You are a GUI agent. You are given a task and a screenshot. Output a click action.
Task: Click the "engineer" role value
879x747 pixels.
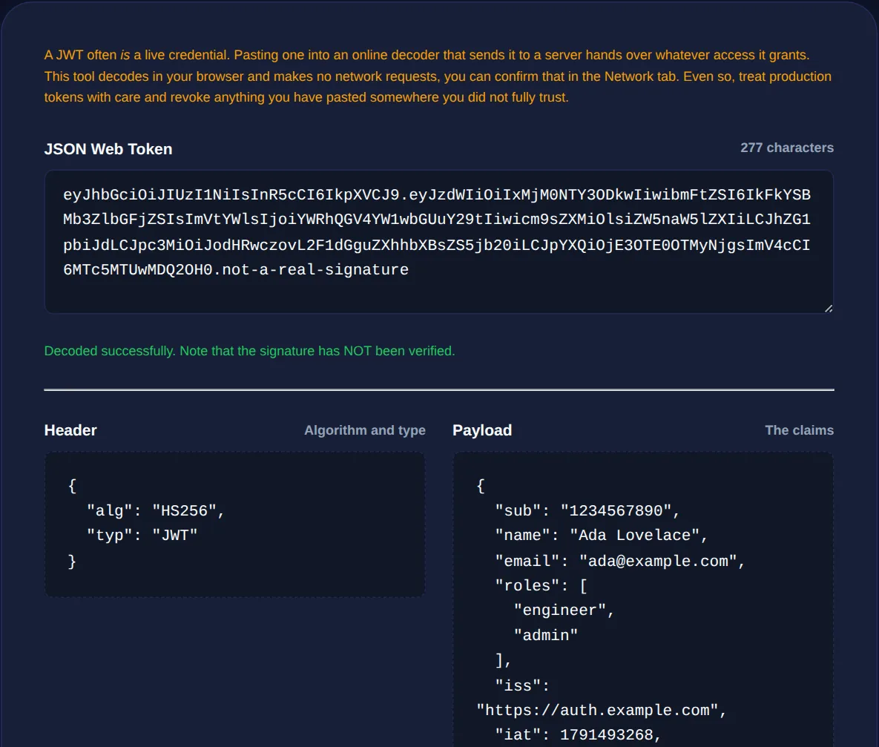coord(564,611)
